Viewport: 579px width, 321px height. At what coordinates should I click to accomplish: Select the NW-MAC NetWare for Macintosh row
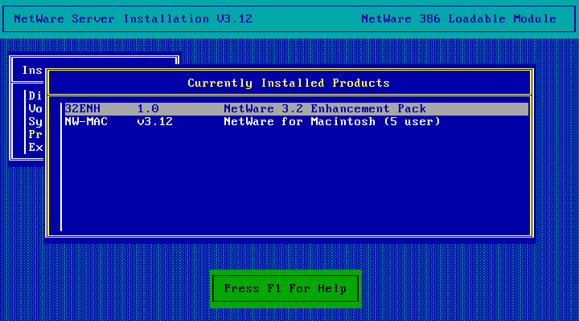(x=297, y=122)
